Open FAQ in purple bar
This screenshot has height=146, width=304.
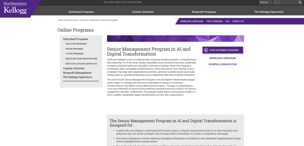tap(227, 21)
